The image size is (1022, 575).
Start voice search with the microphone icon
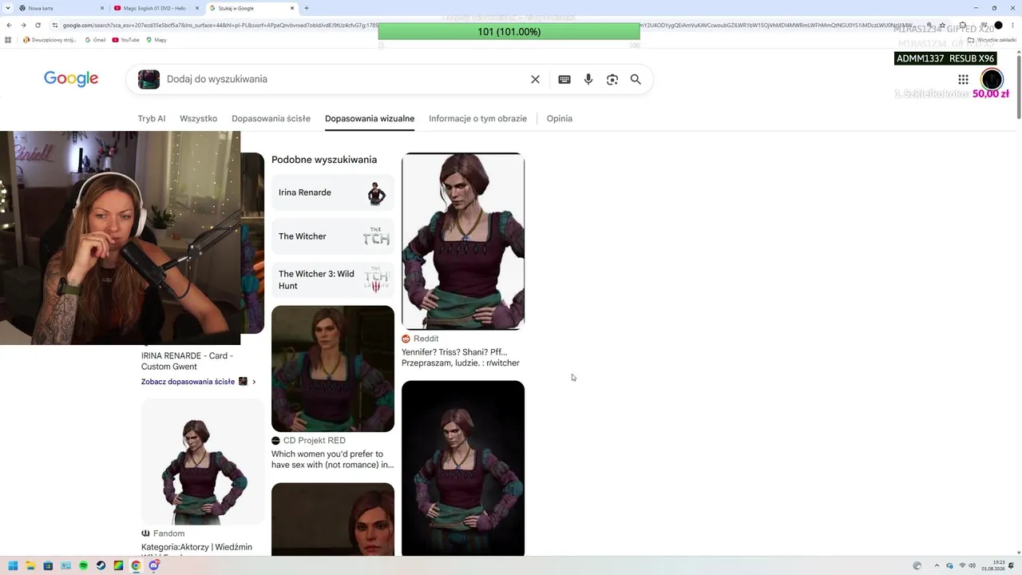[x=588, y=79]
